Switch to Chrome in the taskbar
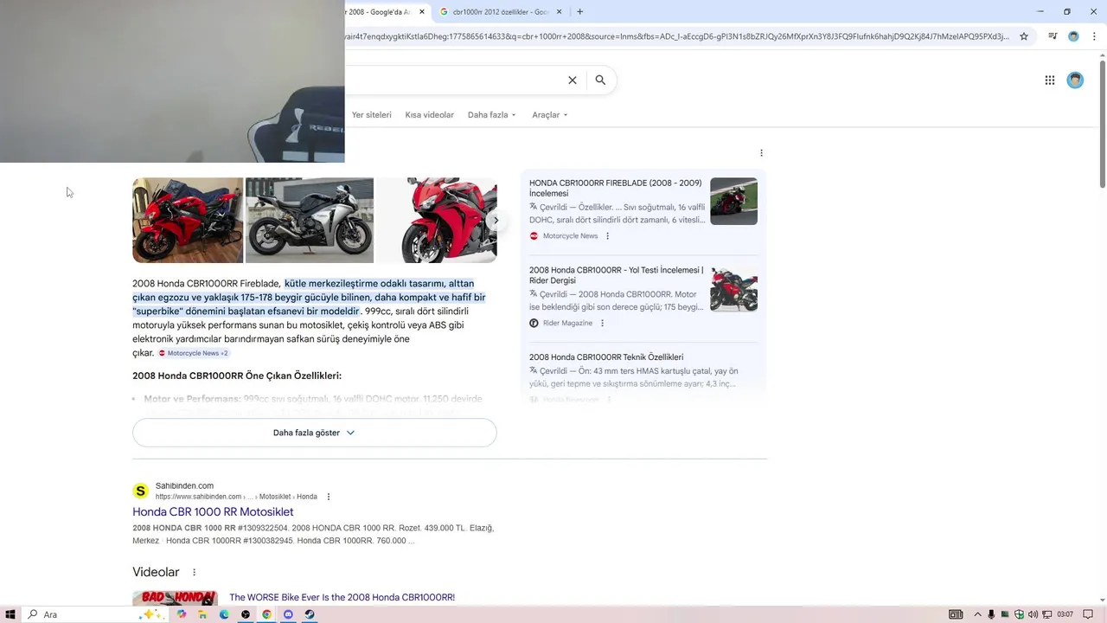The width and height of the screenshot is (1107, 623). pos(266,614)
